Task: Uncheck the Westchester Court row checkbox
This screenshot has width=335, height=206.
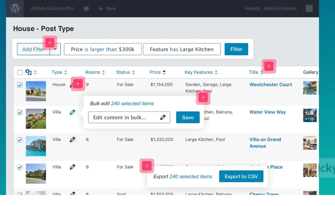Action: [20, 85]
